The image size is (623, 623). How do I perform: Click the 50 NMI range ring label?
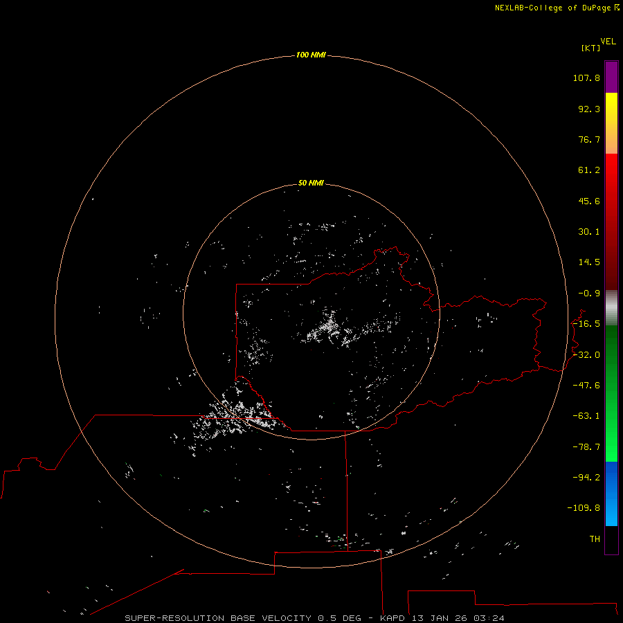point(311,183)
